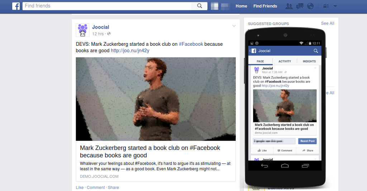Click See All for suggested groups
This screenshot has height=191, width=367.
[328, 23]
